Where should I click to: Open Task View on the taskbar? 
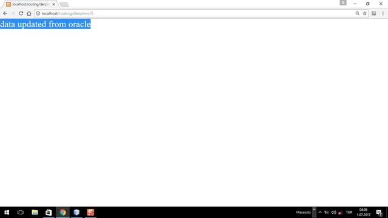[21, 213]
